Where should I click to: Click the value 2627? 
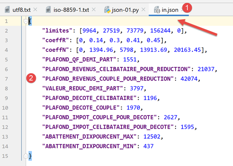pos(171,117)
